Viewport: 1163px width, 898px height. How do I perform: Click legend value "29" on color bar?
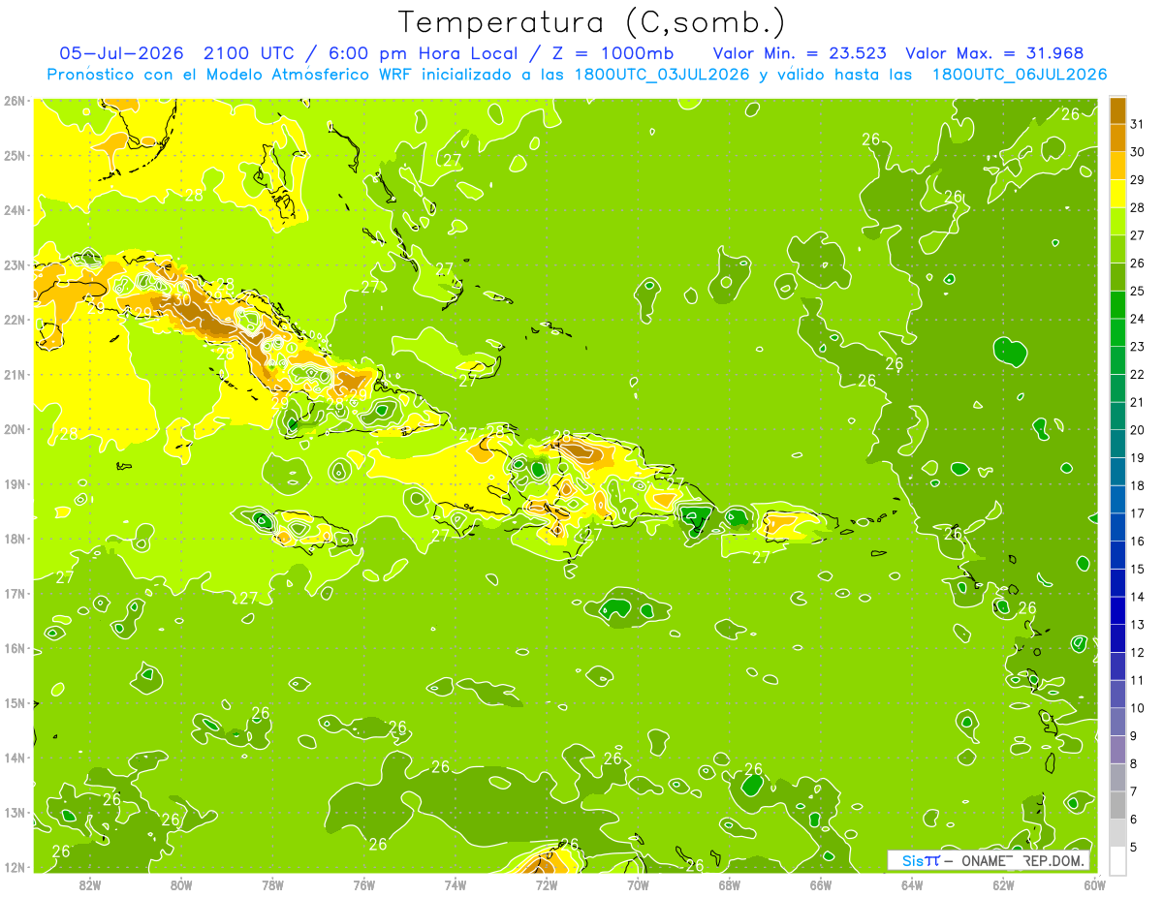[1138, 179]
